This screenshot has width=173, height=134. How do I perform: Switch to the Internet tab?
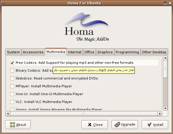tap(75, 52)
